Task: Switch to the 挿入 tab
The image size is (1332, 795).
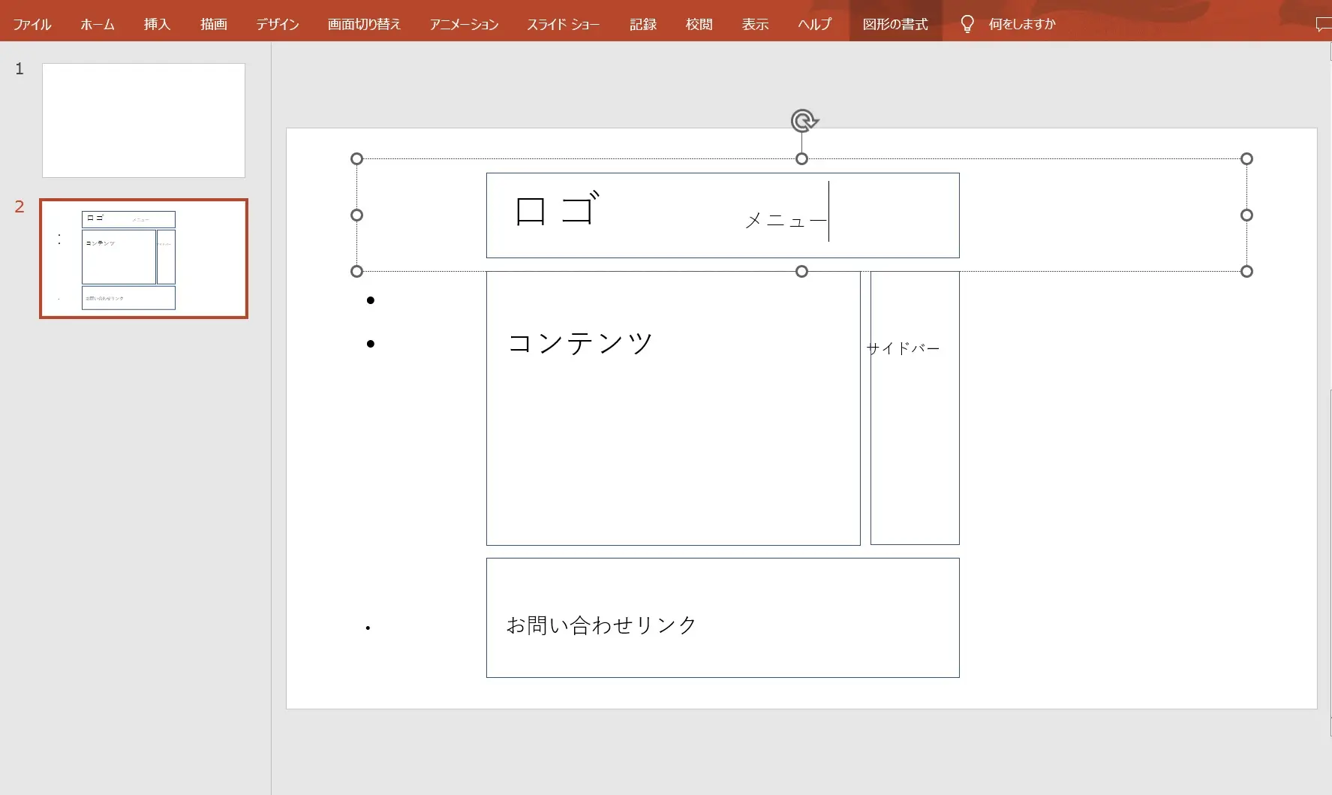Action: (x=156, y=23)
